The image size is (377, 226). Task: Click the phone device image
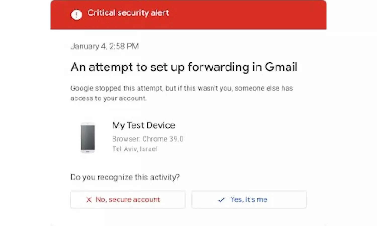tap(87, 138)
